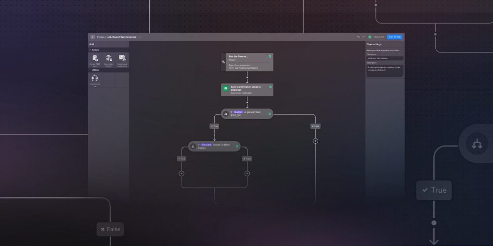Click green check on the trigger node
The width and height of the screenshot is (493, 246).
(270, 57)
